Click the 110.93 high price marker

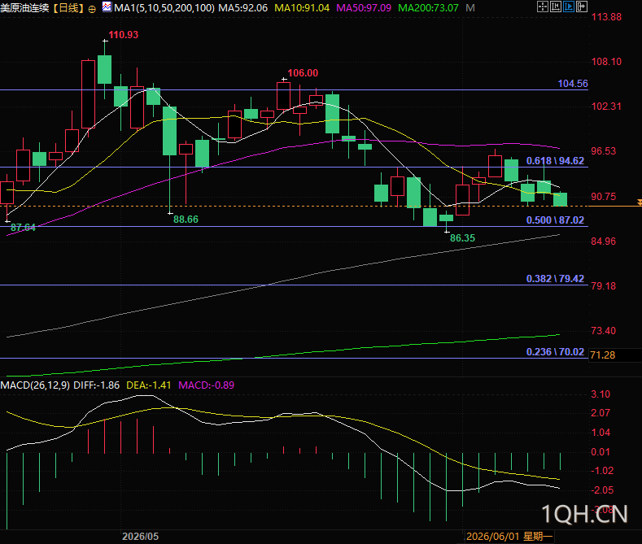tap(123, 35)
